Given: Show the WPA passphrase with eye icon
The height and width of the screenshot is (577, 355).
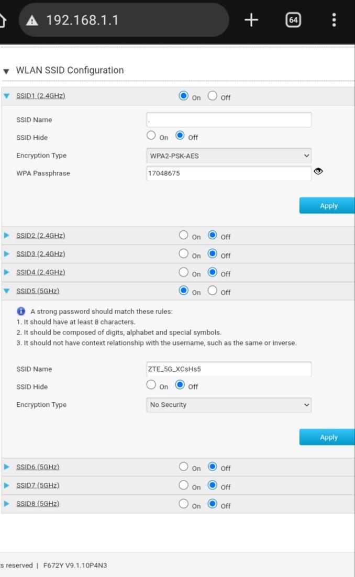Looking at the screenshot, I should [318, 171].
